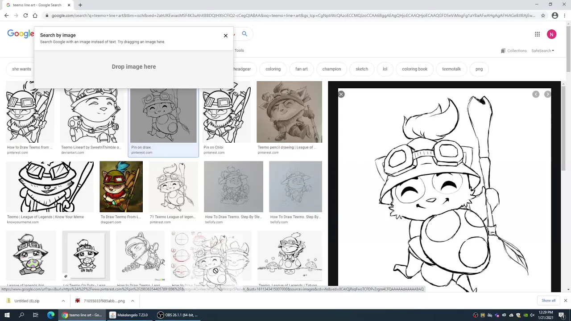This screenshot has width=571, height=321.
Task: Click the Google logo
Action: click(21, 34)
